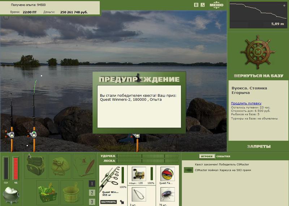Click the 5,89 m depth reading
289x206 pixels.
pyautogui.click(x=277, y=24)
